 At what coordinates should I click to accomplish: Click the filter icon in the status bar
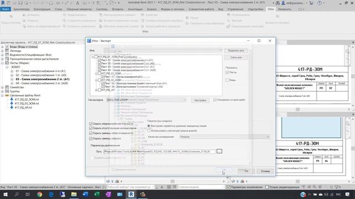point(337,187)
